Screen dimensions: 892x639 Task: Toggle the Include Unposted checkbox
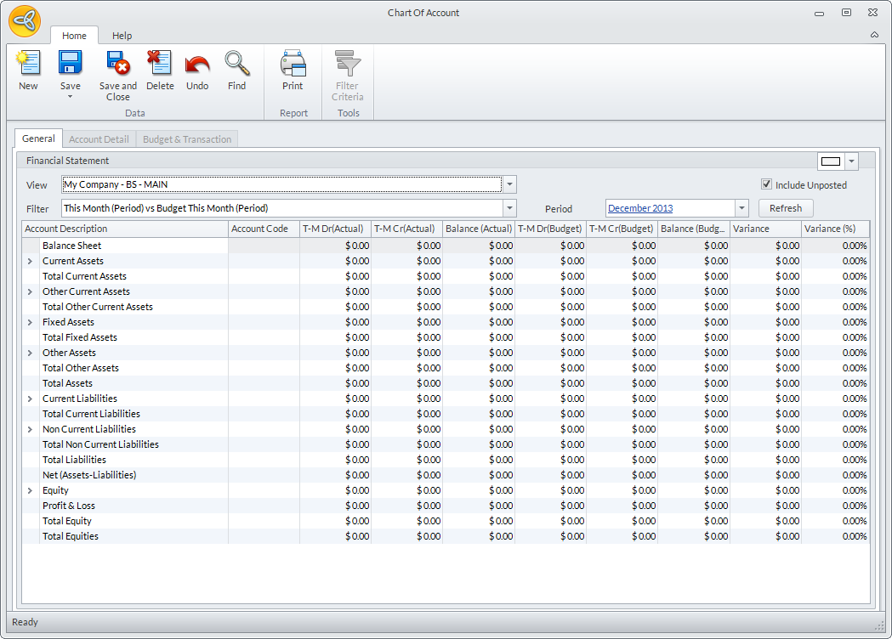[x=766, y=184]
